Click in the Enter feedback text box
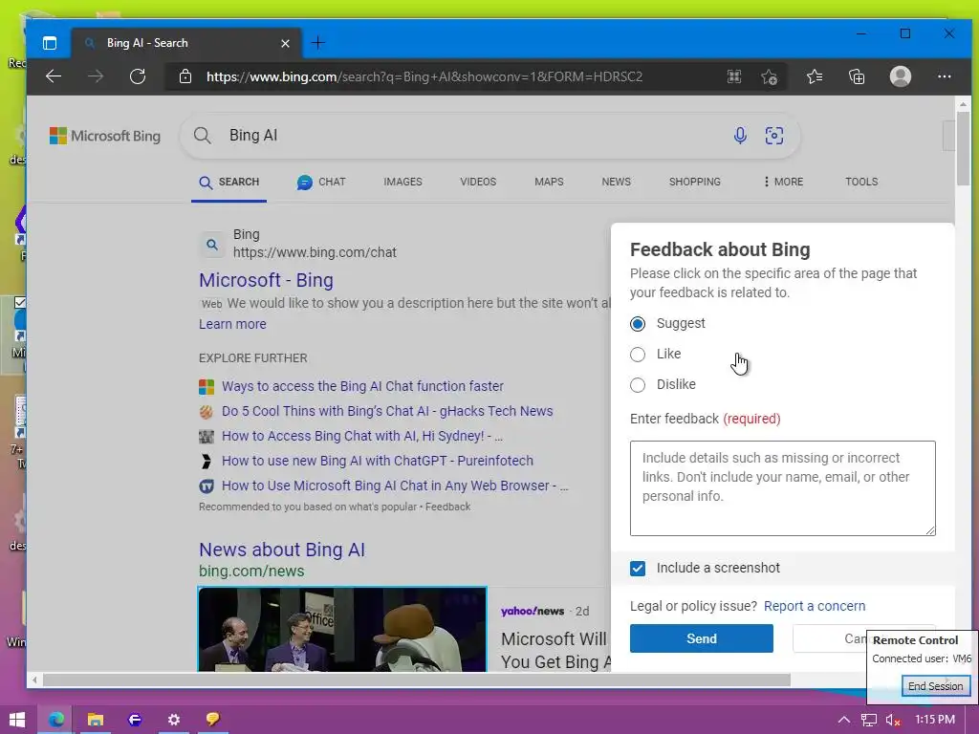979x734 pixels. click(x=782, y=488)
